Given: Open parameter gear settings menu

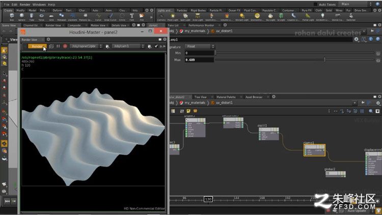Looking at the screenshot, I should tap(356, 39).
